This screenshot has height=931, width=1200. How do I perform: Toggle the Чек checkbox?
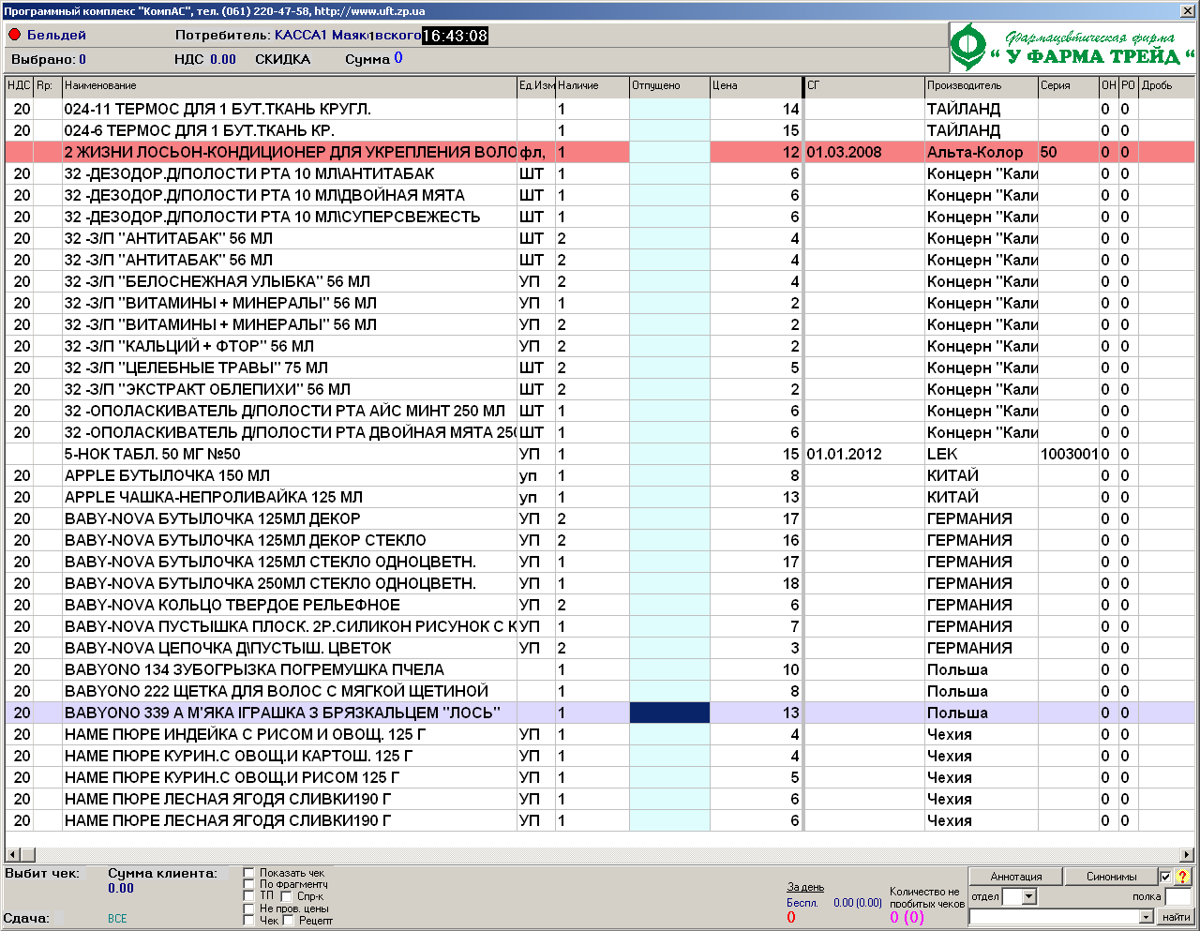[x=248, y=921]
